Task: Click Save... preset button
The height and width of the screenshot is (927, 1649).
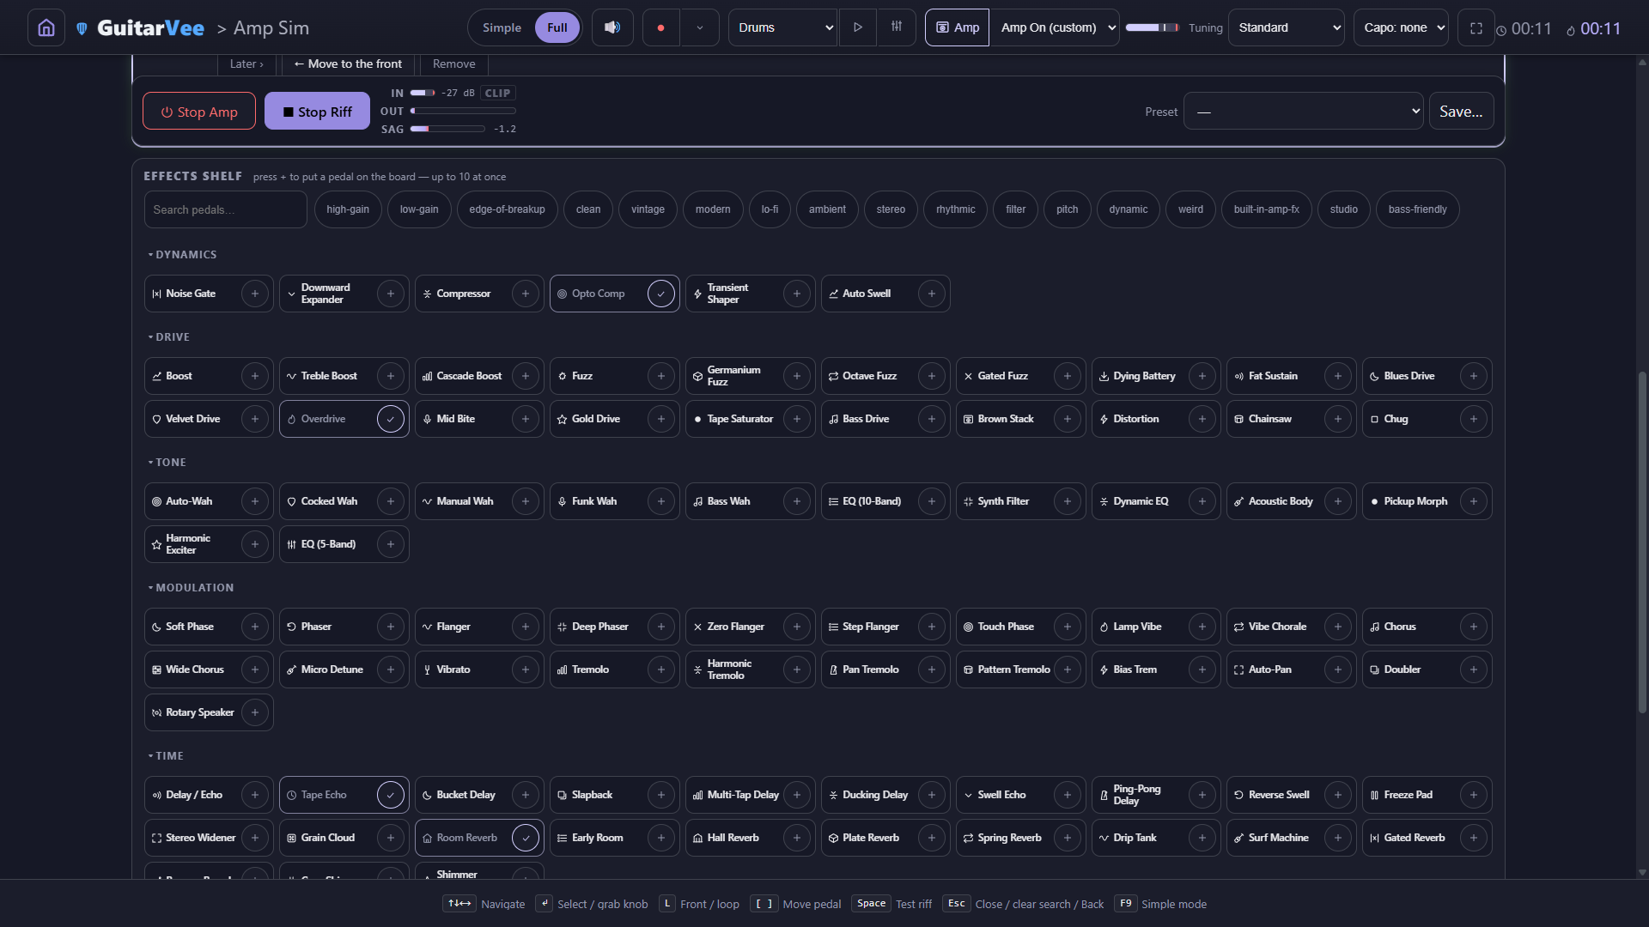Action: (1461, 112)
